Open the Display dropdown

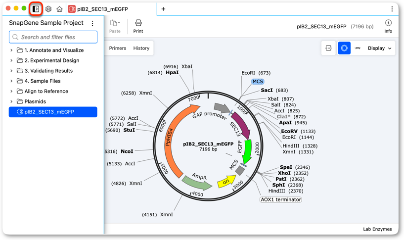[x=380, y=48]
